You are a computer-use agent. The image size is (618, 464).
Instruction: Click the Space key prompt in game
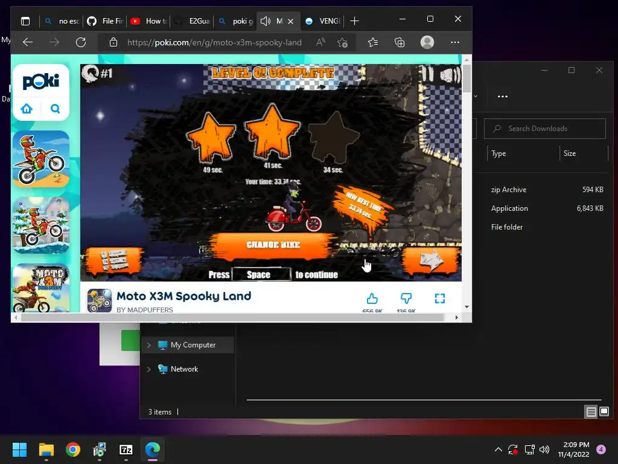pos(261,275)
